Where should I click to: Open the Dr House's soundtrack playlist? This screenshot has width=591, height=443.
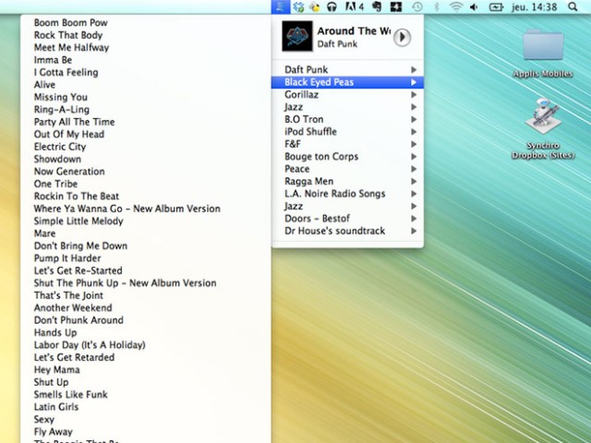[x=347, y=231]
